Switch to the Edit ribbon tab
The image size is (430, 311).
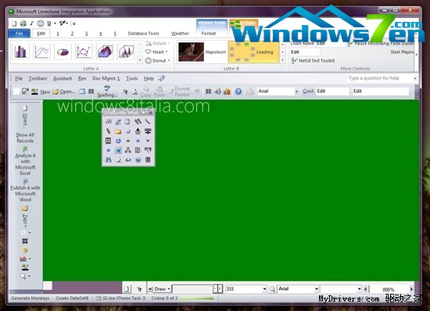click(41, 34)
